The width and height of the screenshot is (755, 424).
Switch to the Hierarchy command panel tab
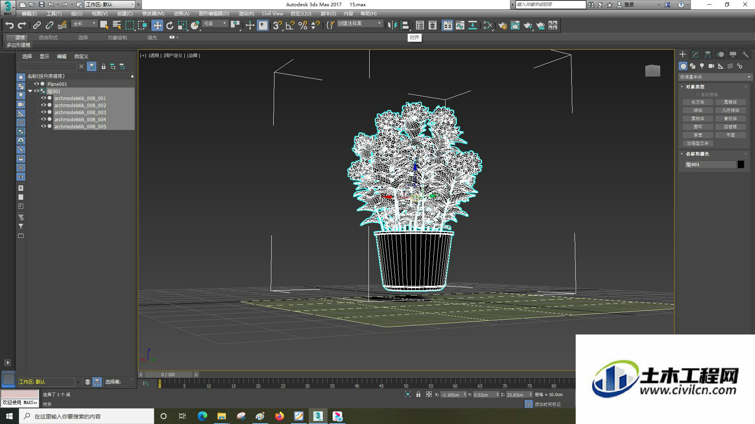pyautogui.click(x=708, y=55)
